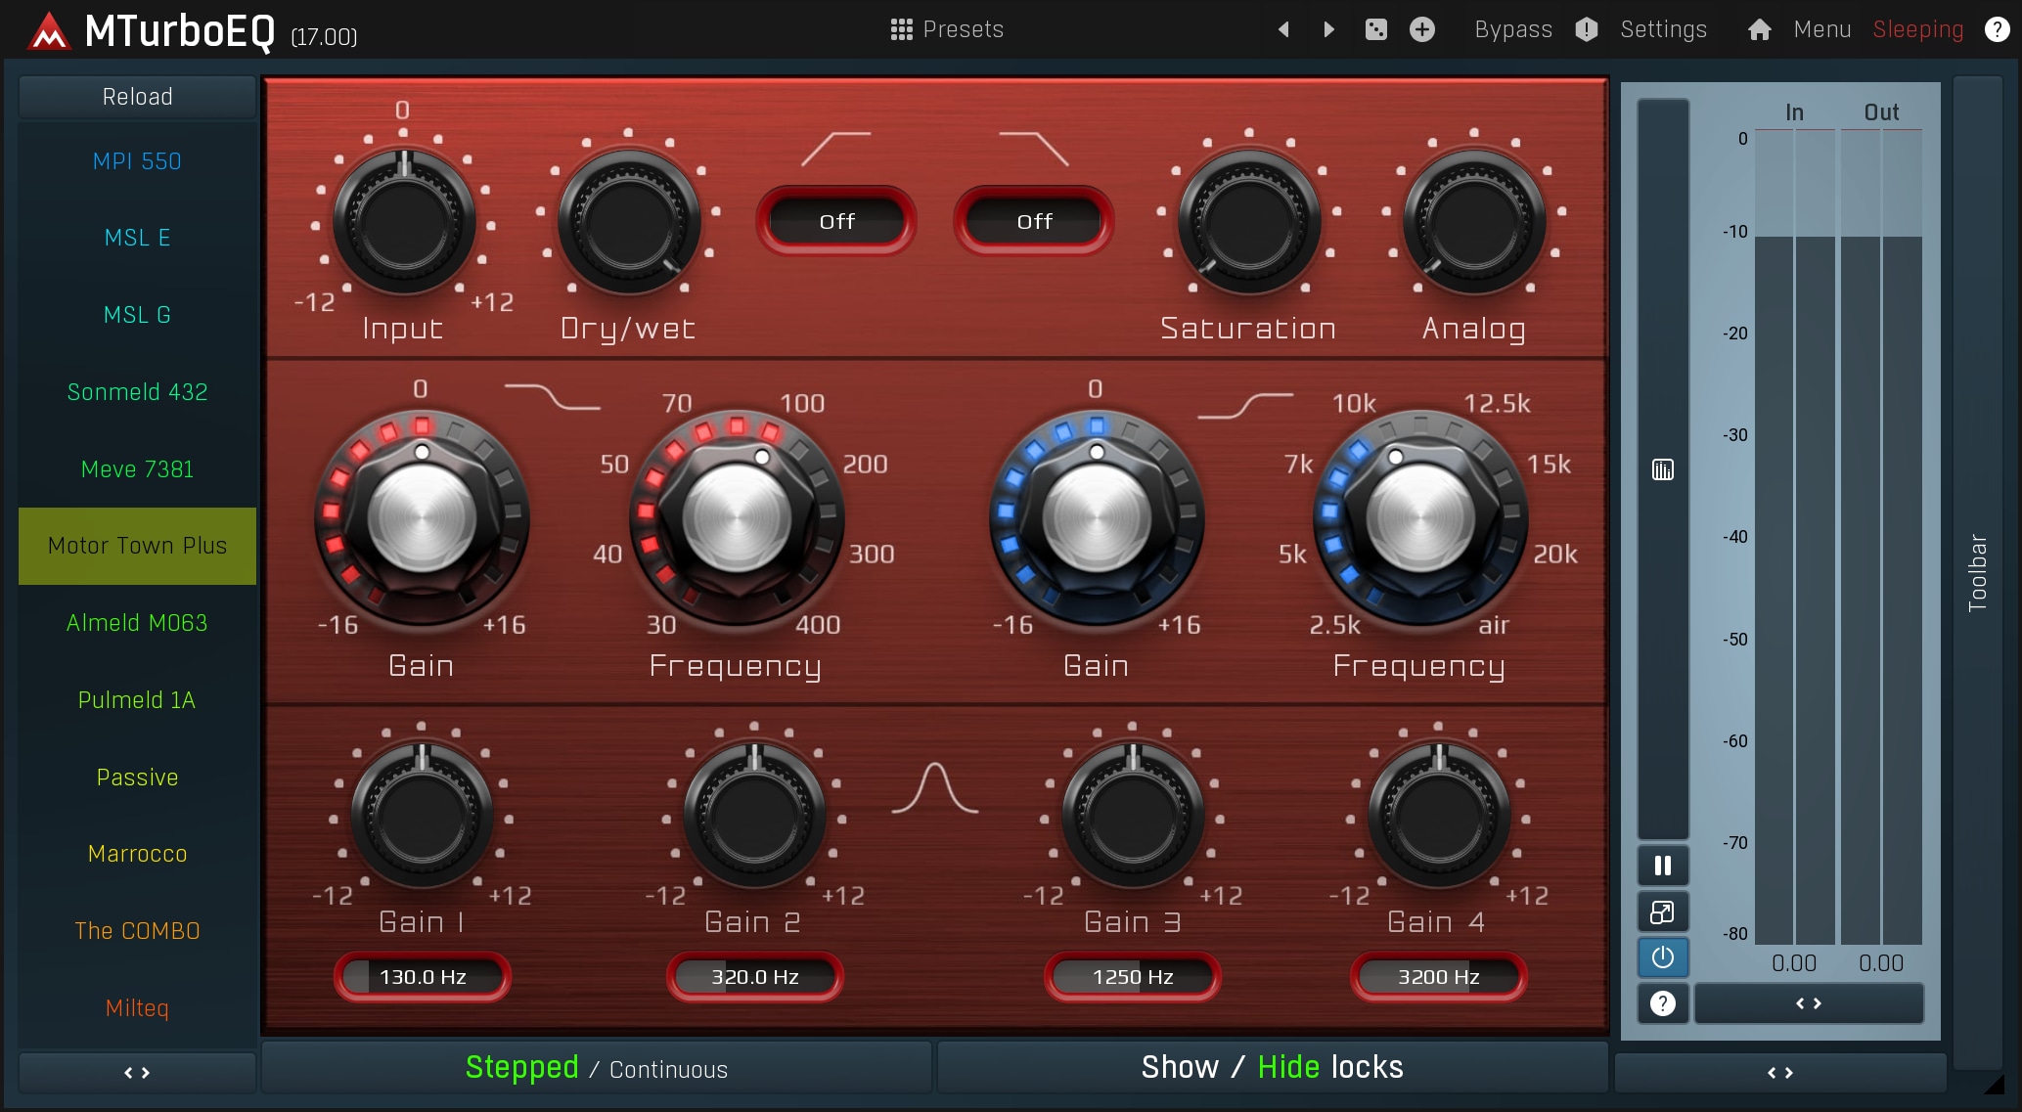Open the Presets menu
This screenshot has width=2022, height=1112.
pos(946,29)
